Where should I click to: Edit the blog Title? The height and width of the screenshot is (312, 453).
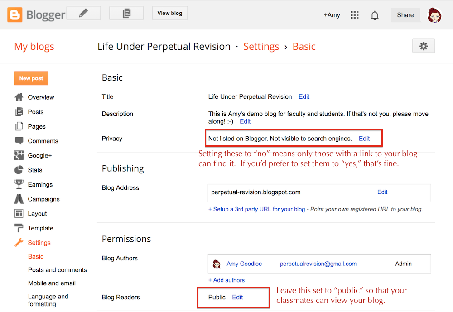click(x=304, y=97)
